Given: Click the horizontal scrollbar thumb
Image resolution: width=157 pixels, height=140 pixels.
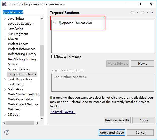Looking at the screenshot, I should (x=20, y=123).
